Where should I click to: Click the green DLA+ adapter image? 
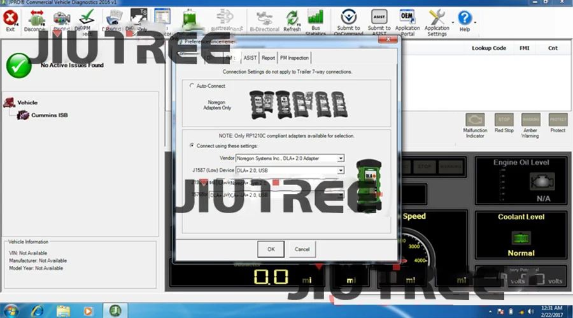369,186
